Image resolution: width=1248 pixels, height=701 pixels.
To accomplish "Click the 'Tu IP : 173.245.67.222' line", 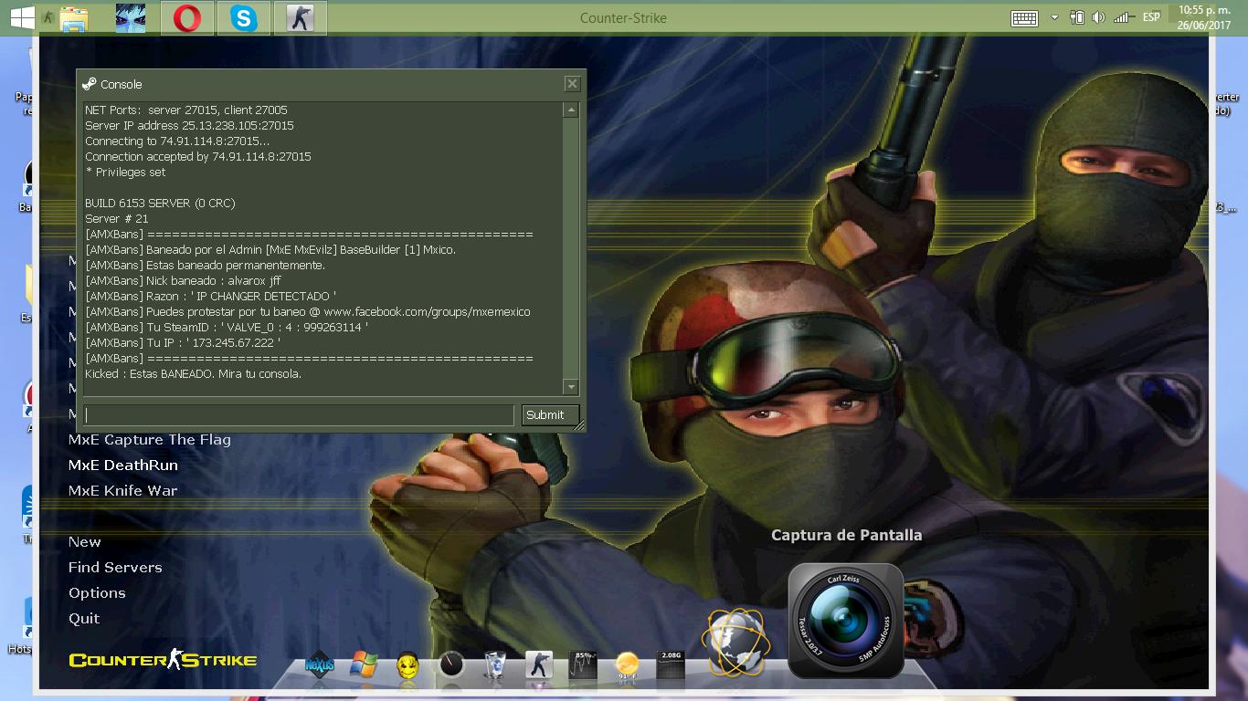I will click(183, 343).
